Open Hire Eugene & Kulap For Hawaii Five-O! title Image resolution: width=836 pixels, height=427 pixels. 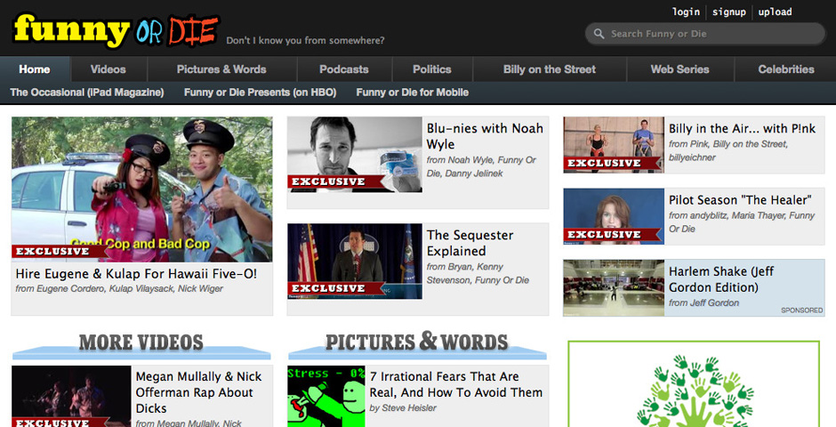click(136, 274)
